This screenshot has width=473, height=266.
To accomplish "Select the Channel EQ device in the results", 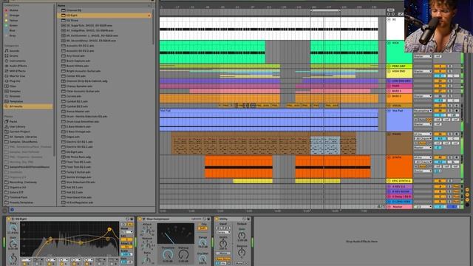I will pyautogui.click(x=74, y=10).
